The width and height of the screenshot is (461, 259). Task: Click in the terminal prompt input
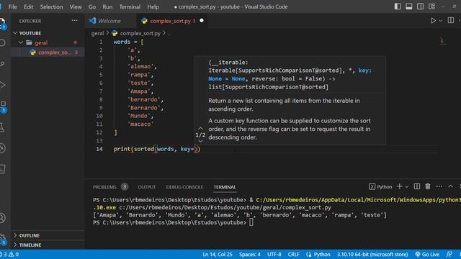(x=251, y=222)
